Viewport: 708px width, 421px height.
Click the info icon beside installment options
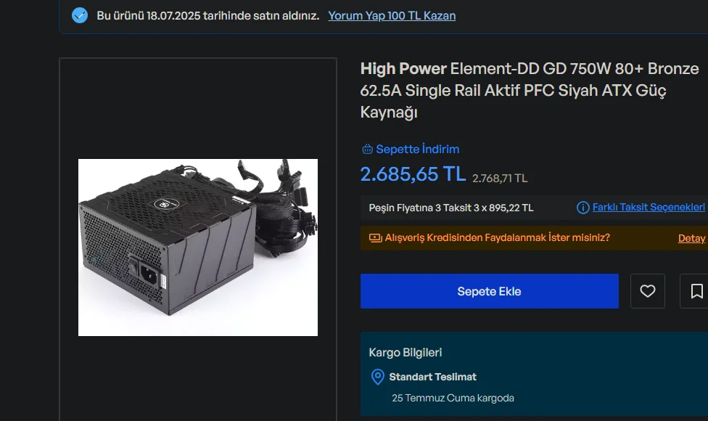pyautogui.click(x=583, y=208)
